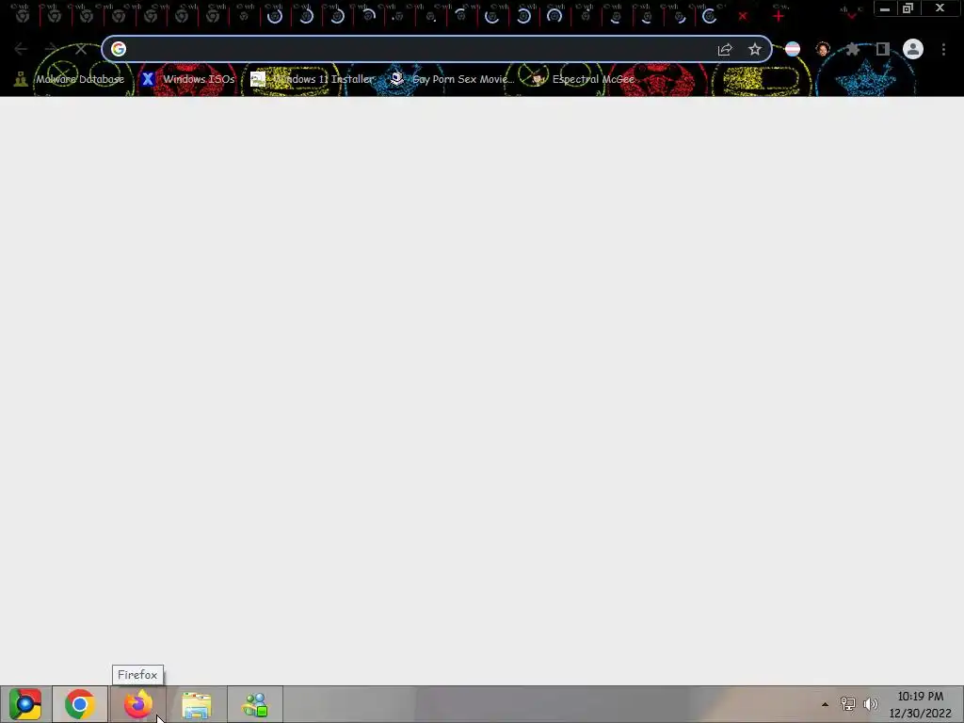Show hidden system tray icons
Screen dimensions: 964x723
(825, 704)
